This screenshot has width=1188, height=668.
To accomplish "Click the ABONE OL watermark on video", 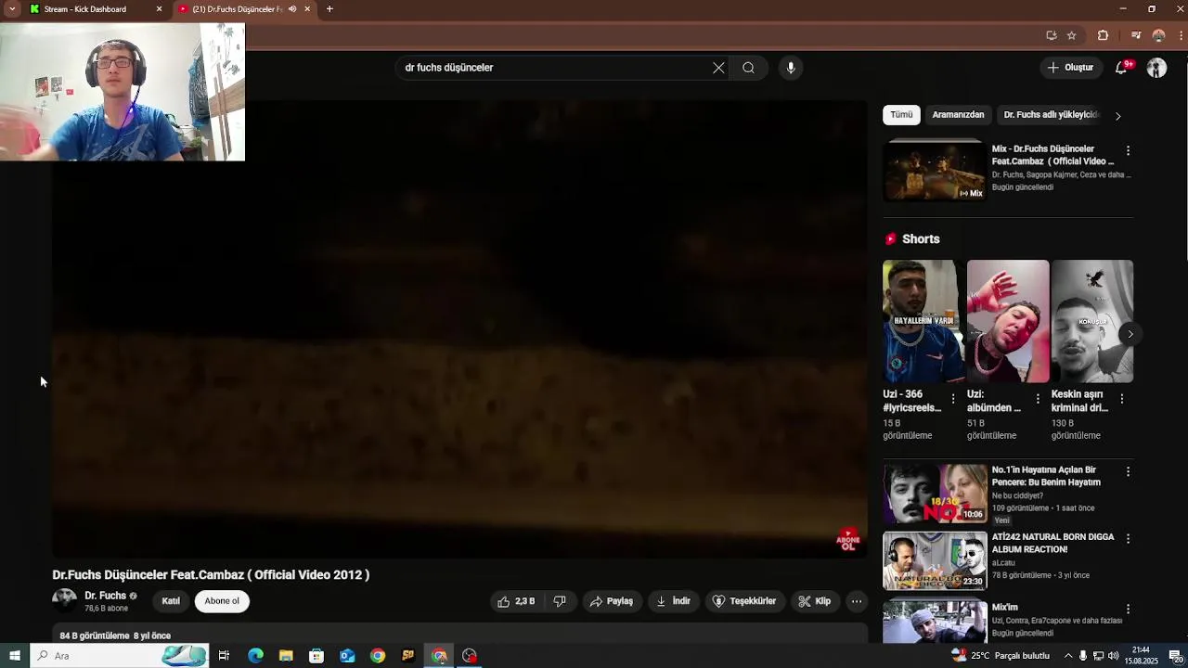I will pos(848,540).
